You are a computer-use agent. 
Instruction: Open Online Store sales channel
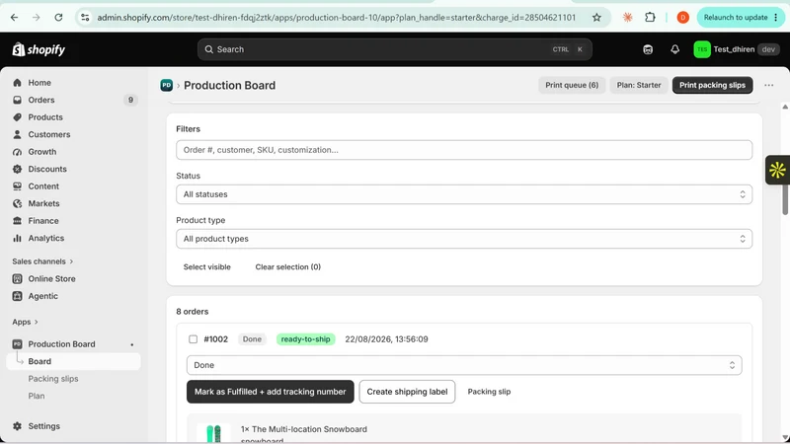pos(51,278)
